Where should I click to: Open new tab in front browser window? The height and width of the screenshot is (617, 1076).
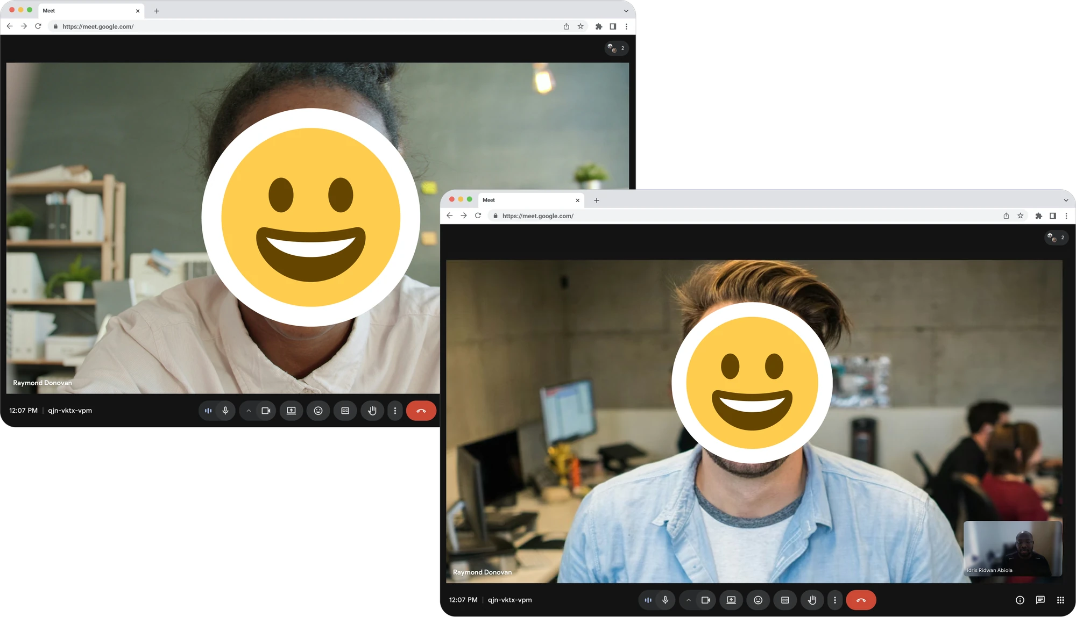(597, 200)
